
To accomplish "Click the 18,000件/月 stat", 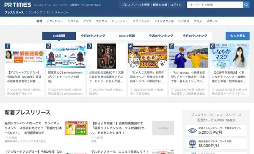I will [x=209, y=146].
